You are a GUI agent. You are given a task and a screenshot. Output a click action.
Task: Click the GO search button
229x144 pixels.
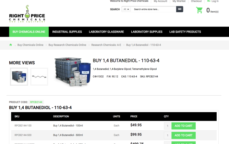180,9
